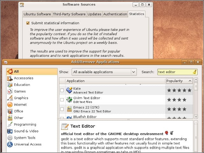Switch to the Updates tab
The image size is (204, 153).
coord(94,14)
